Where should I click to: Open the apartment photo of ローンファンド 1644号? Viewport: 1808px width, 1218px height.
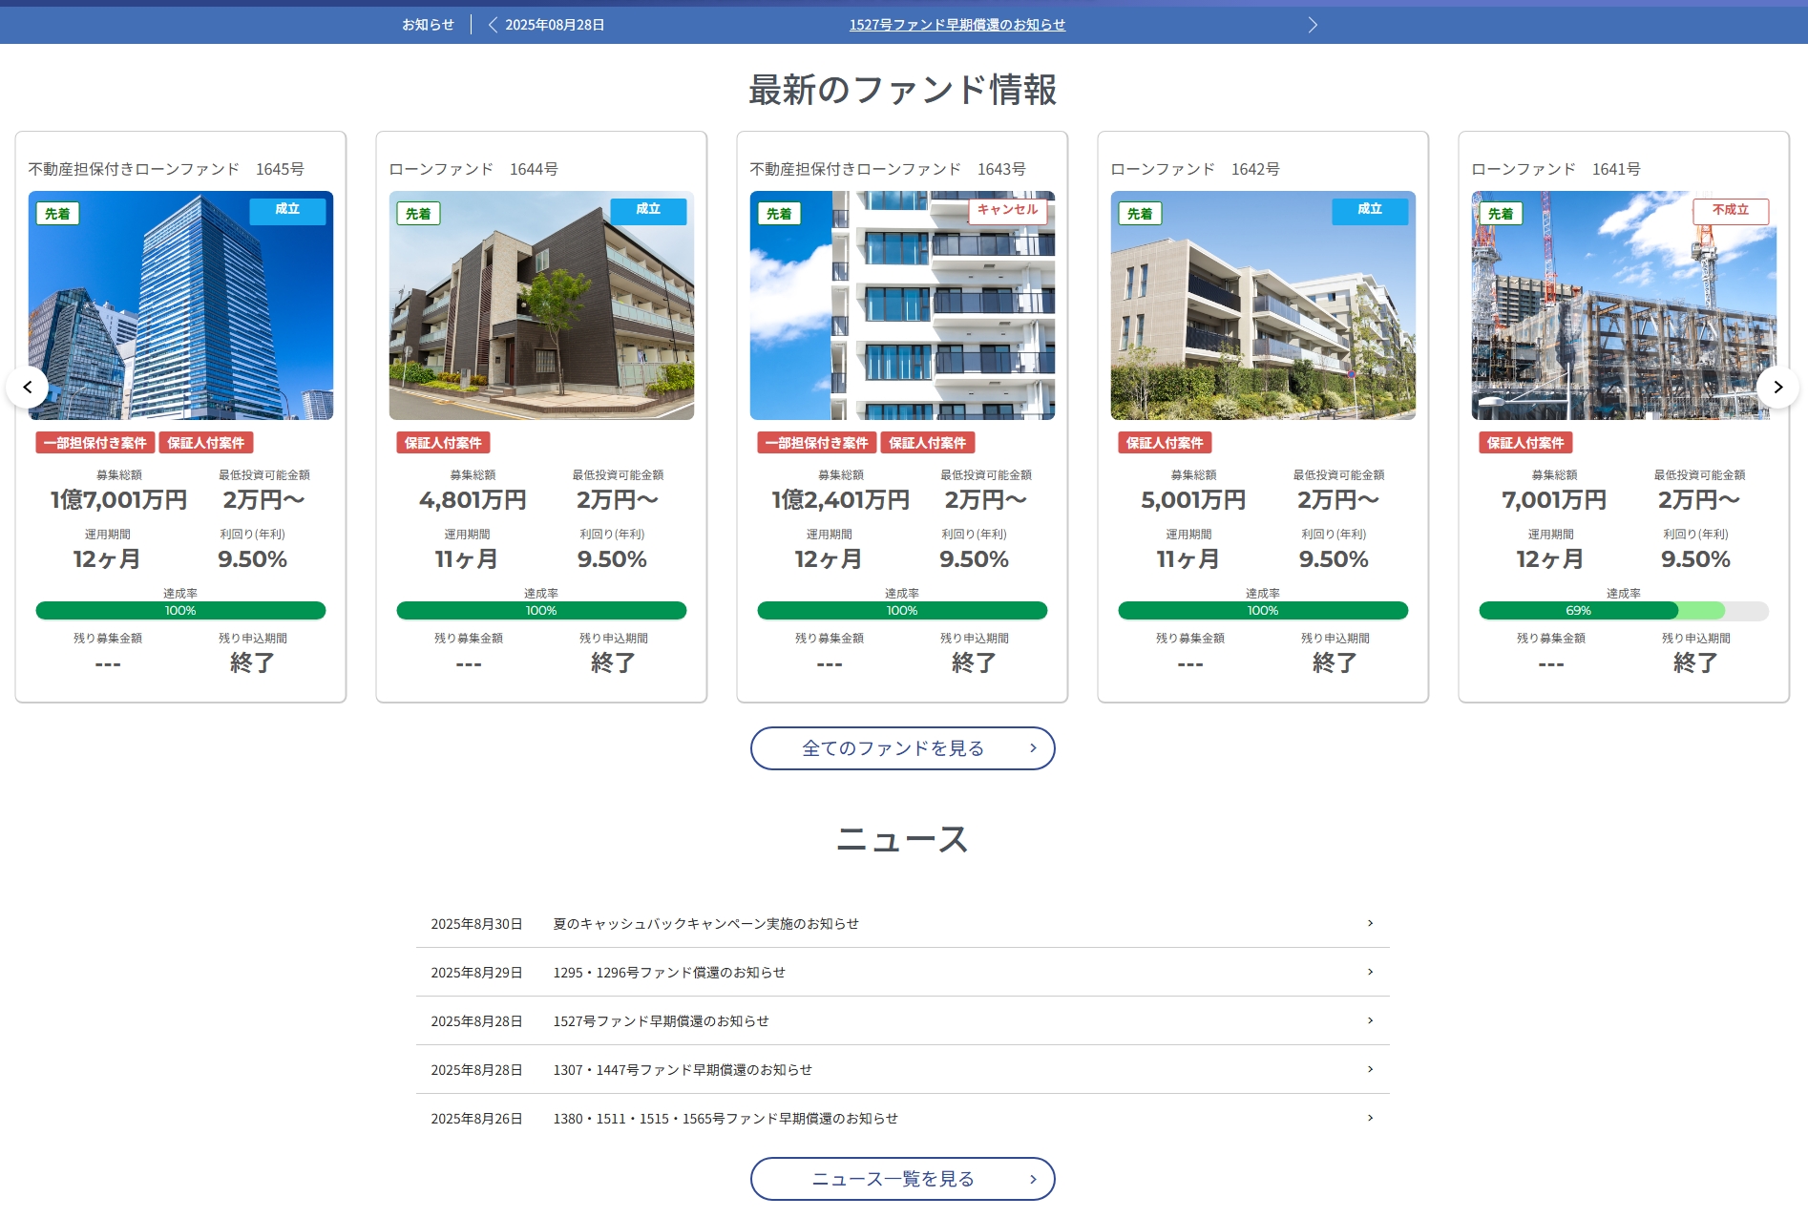(541, 305)
